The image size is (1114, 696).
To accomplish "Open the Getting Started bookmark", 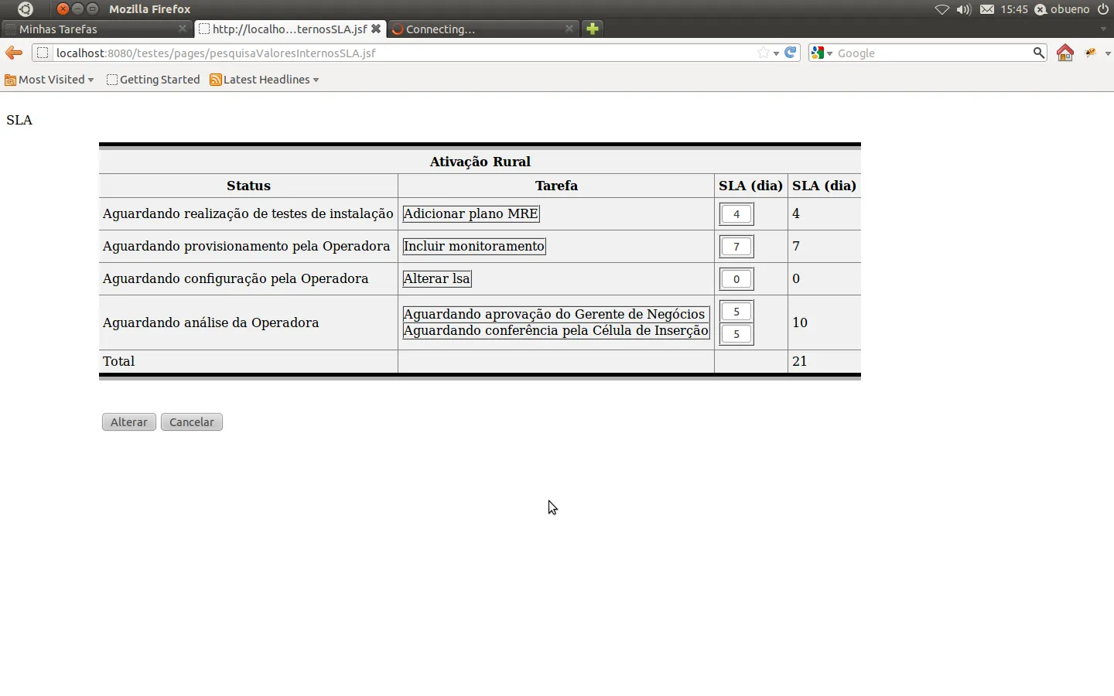I will [153, 80].
